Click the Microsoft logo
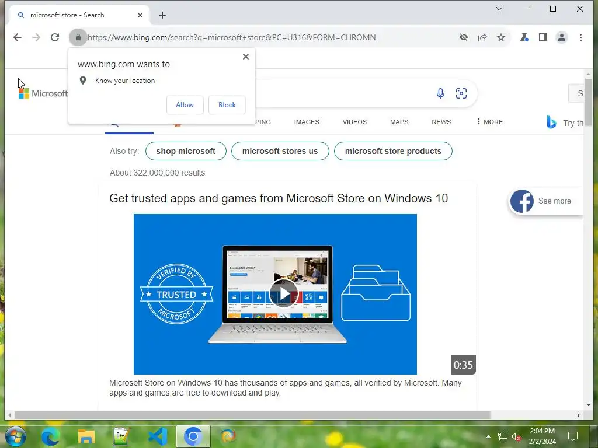The image size is (598, 448). (x=43, y=93)
